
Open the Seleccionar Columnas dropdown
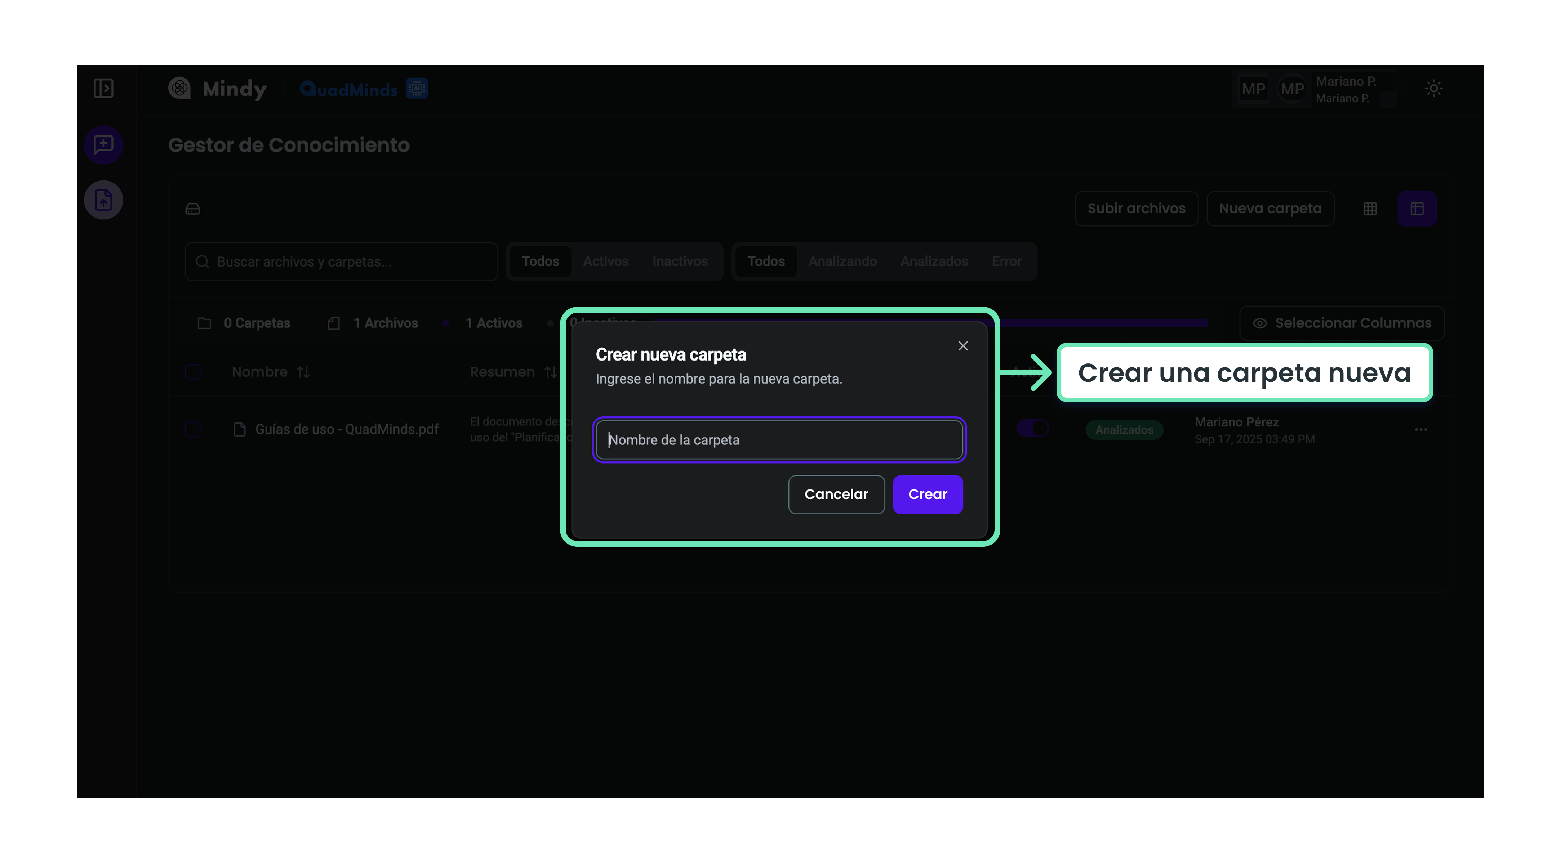pos(1342,323)
